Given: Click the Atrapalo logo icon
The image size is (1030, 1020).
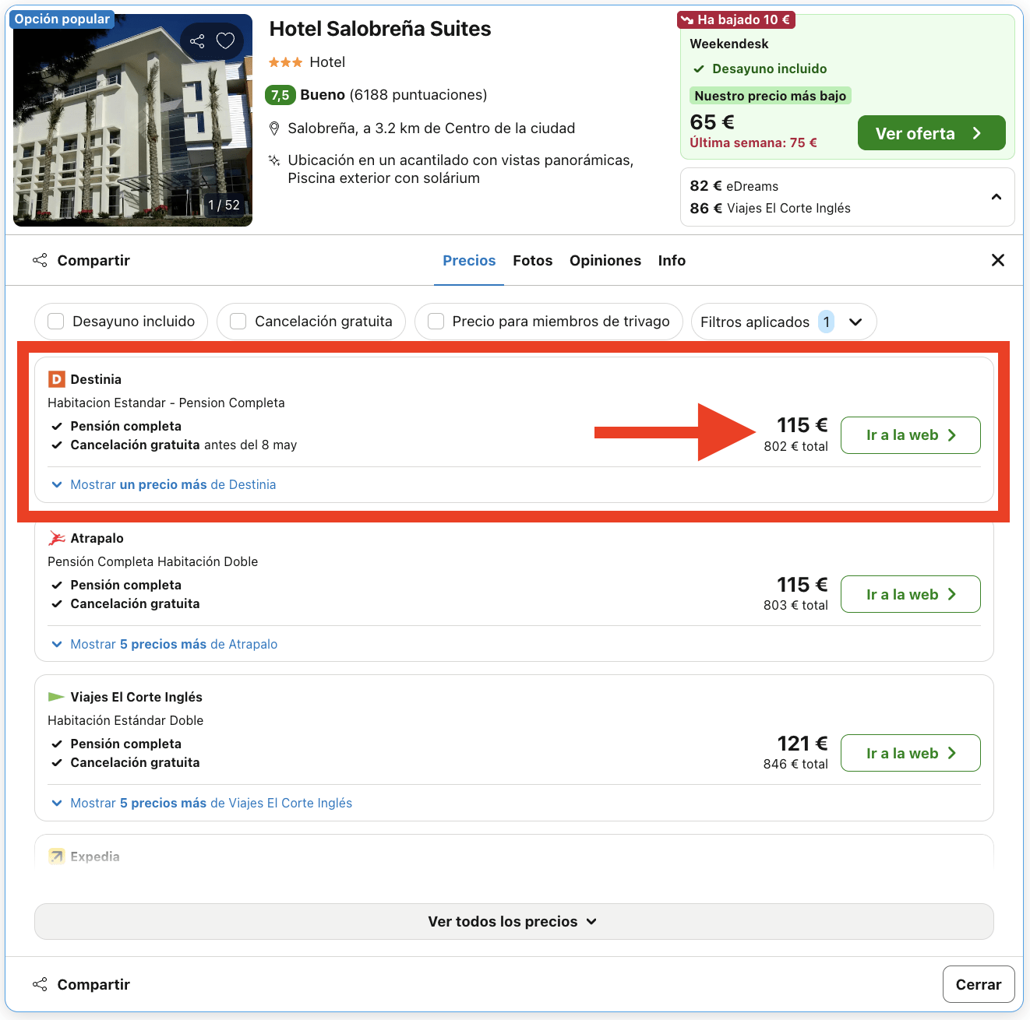Looking at the screenshot, I should click(x=56, y=538).
